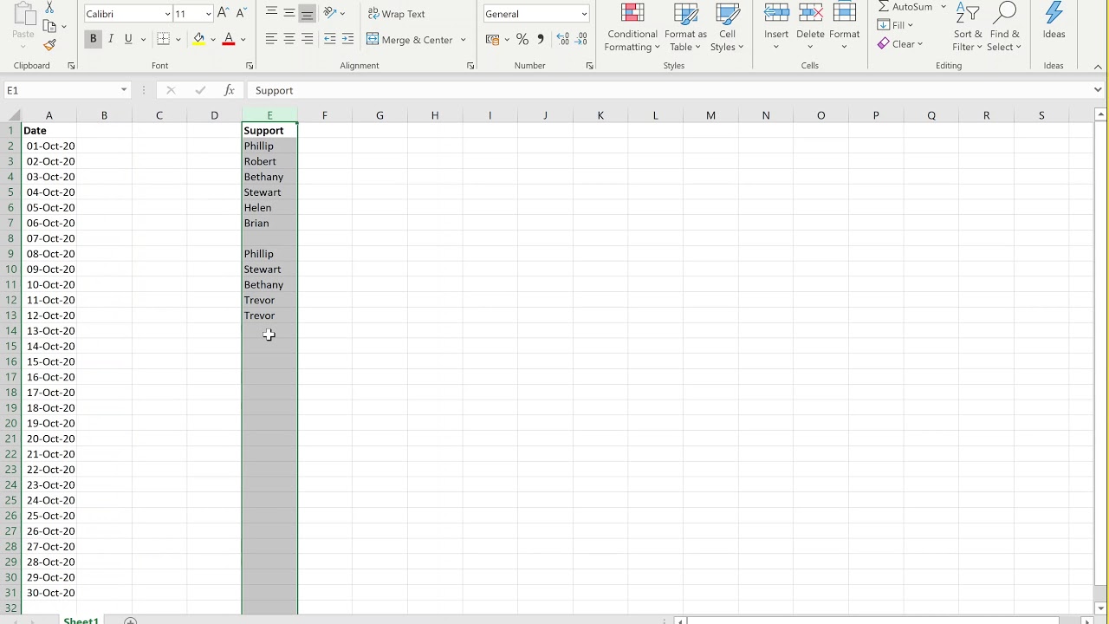The image size is (1109, 624).
Task: Open the Cell Styles menu
Action: click(x=728, y=26)
